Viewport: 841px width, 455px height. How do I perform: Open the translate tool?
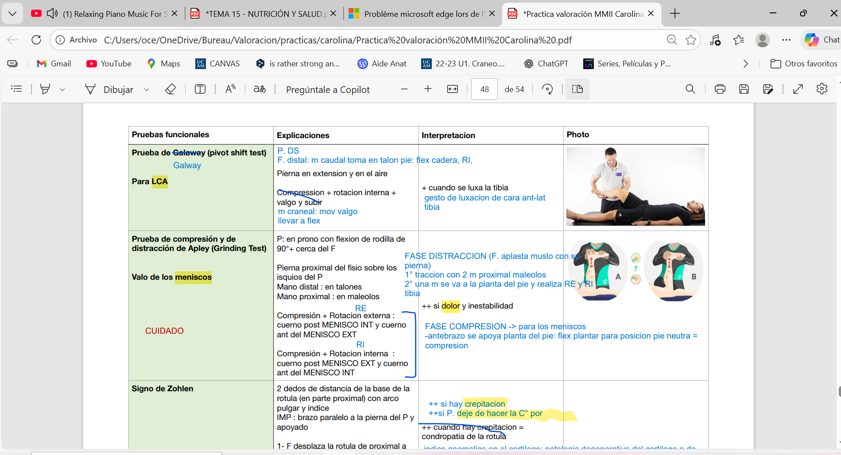tap(260, 89)
